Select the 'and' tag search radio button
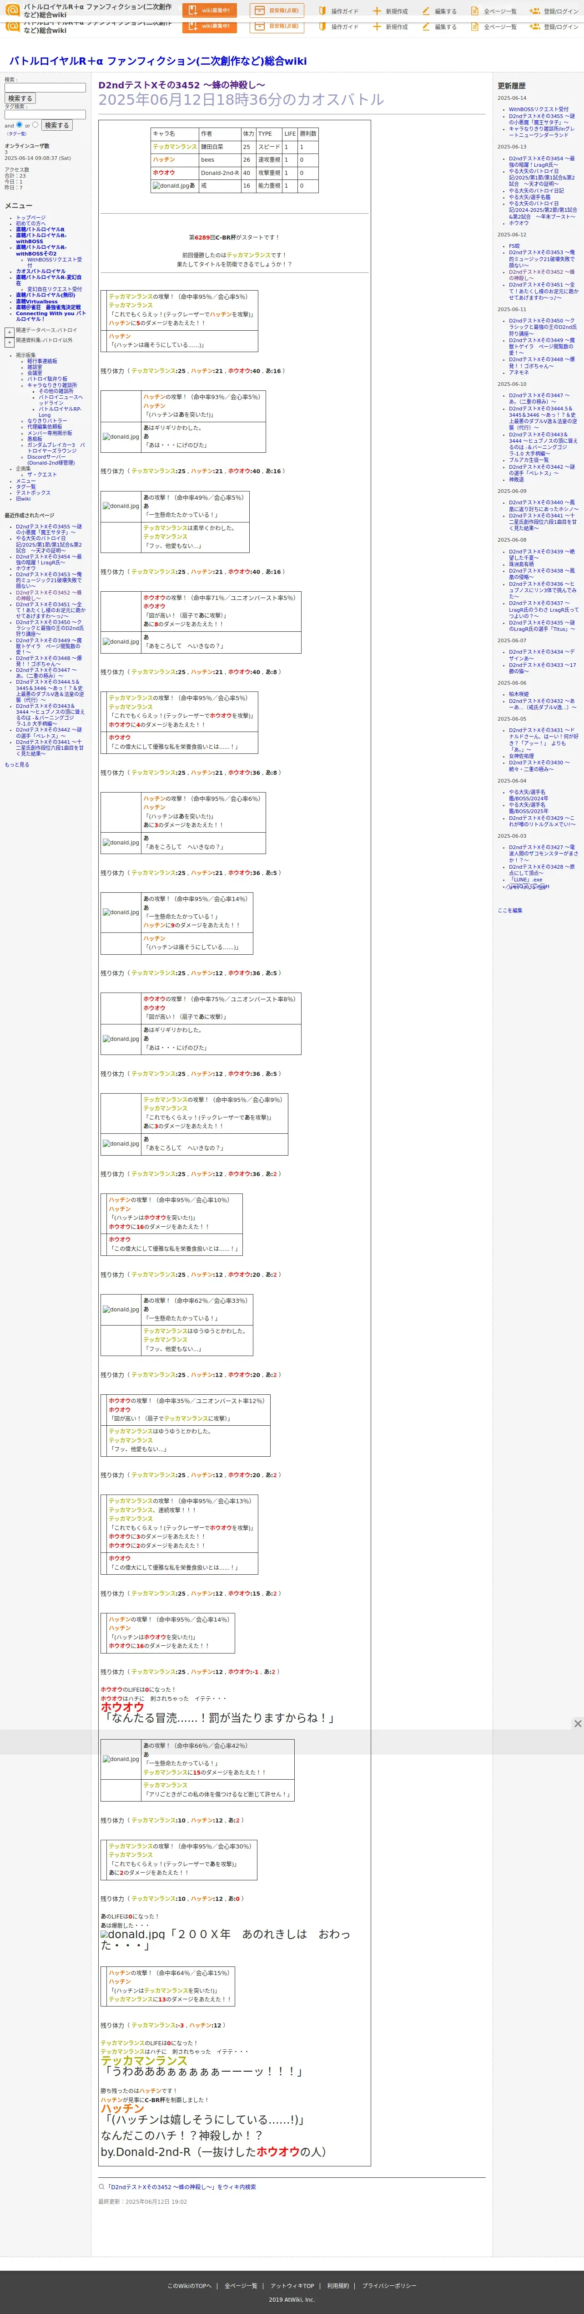The height and width of the screenshot is (2314, 584). click(x=20, y=125)
